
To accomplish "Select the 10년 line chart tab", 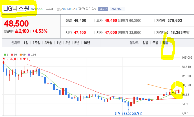I will point(86,43).
